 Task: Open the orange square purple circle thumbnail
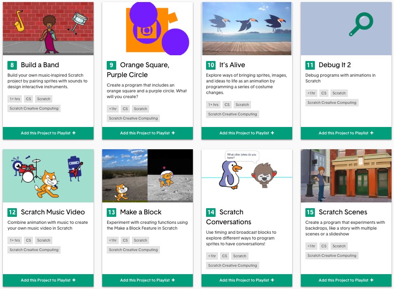[x=148, y=28]
